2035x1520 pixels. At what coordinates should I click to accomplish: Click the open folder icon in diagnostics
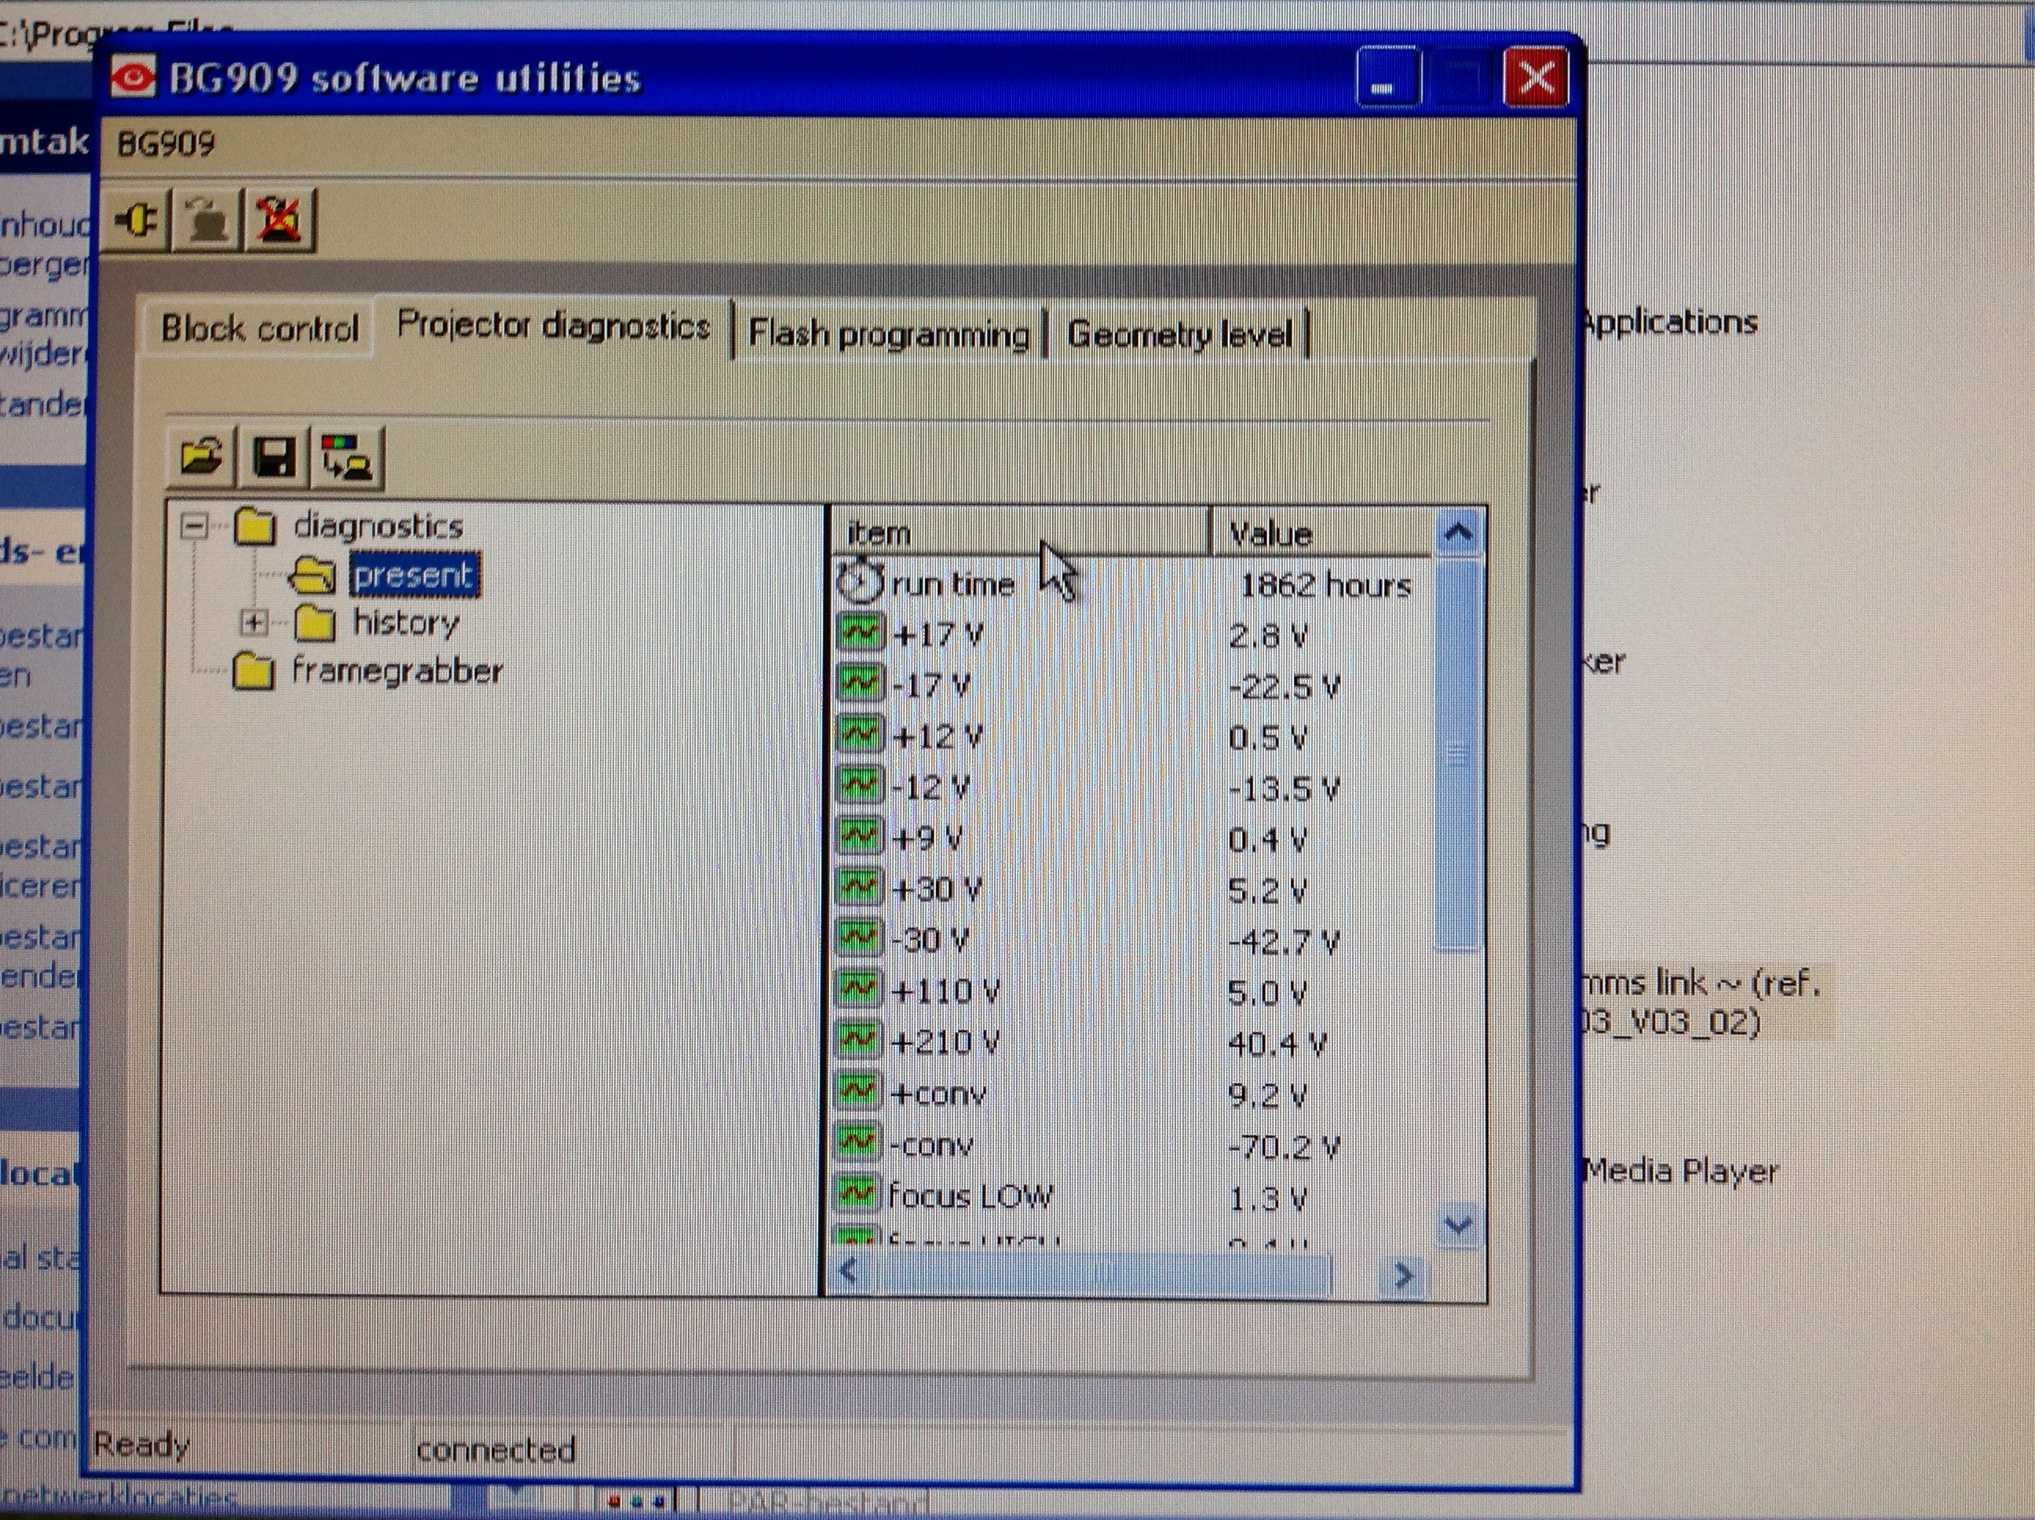202,455
